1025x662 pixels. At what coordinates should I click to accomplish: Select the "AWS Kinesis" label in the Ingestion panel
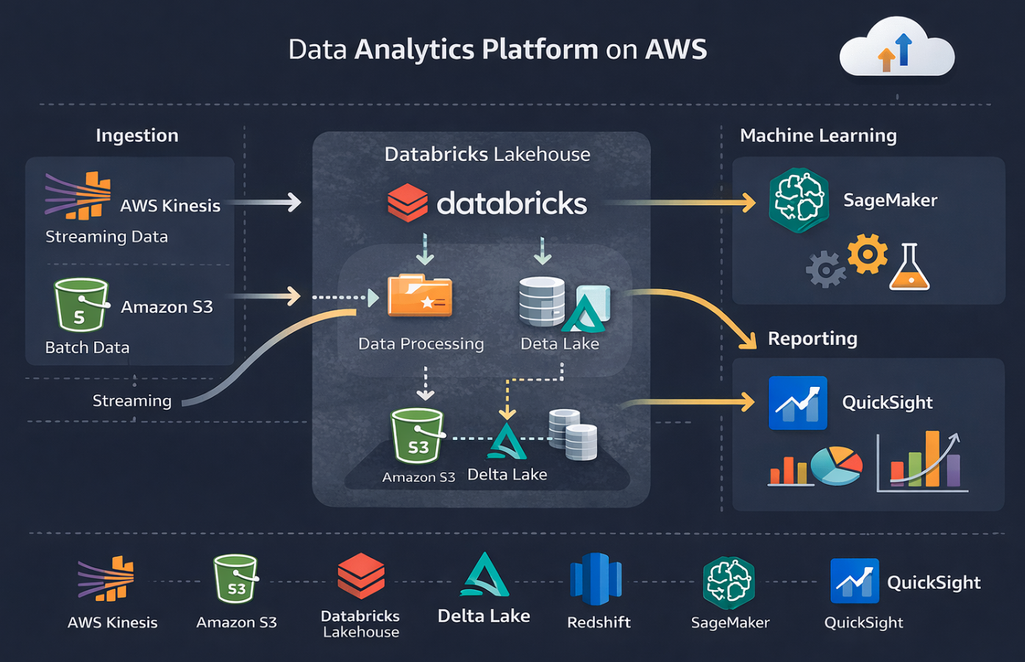(x=171, y=206)
